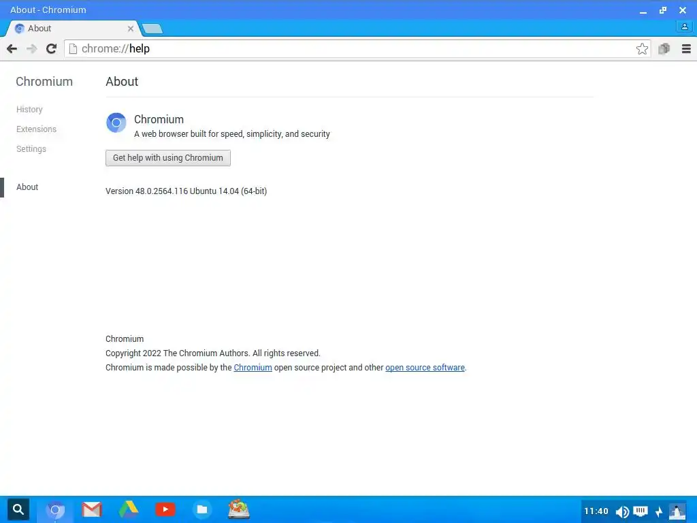Restore the Chromium window size
Viewport: 697px width, 523px height.
663,10
